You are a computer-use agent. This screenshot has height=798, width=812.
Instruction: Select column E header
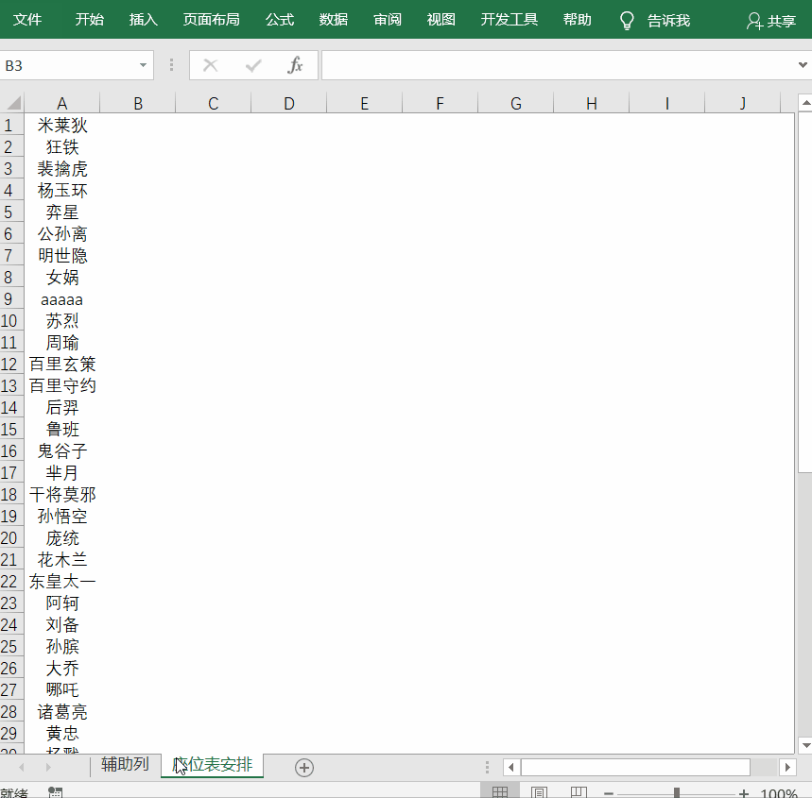coord(365,104)
